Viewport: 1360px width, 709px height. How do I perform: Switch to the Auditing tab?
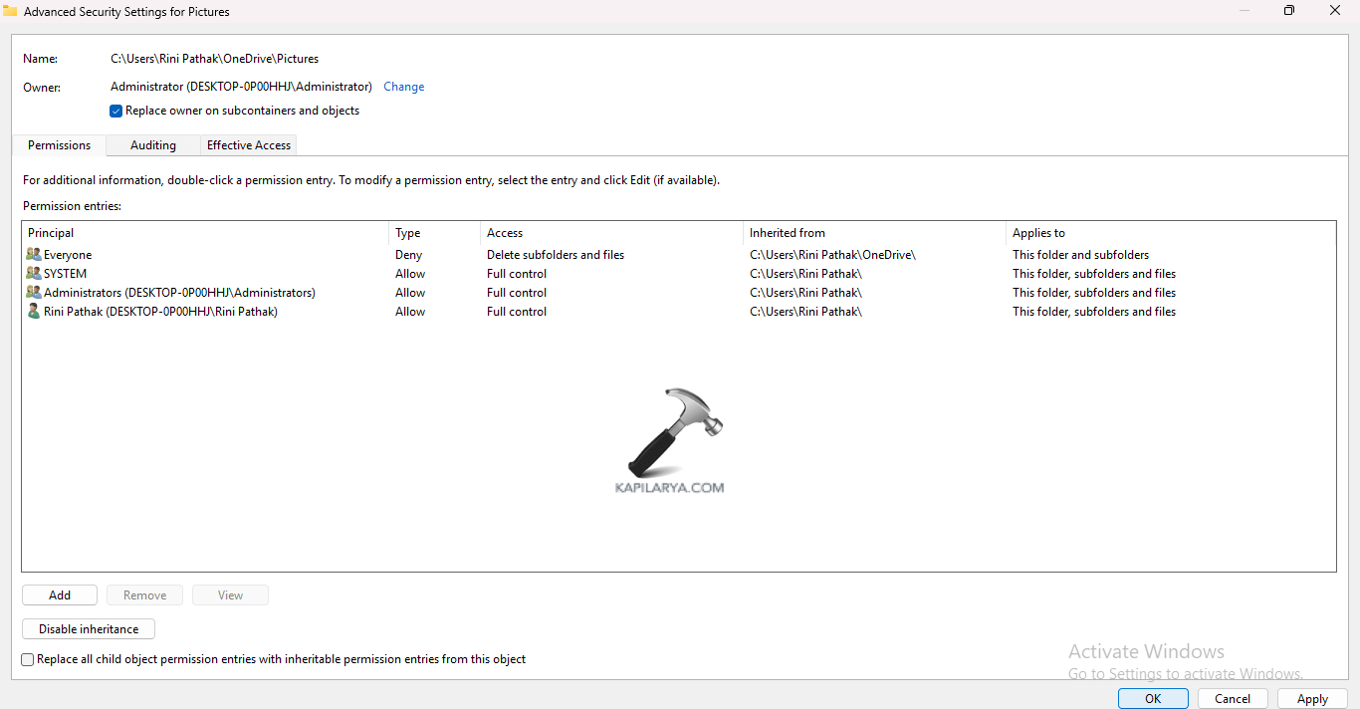[153, 145]
